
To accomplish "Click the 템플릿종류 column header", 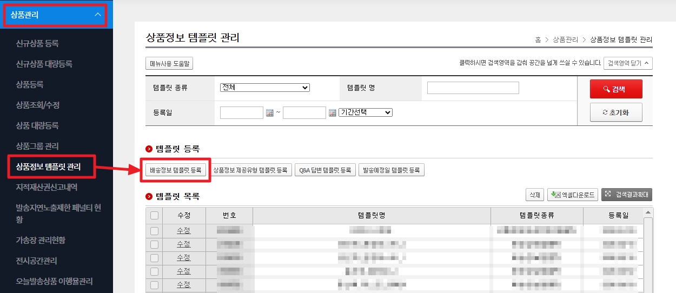I will pos(537,216).
